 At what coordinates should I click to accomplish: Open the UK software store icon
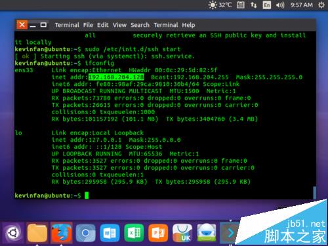pos(182,233)
